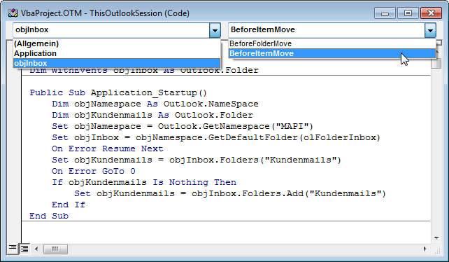The height and width of the screenshot is (262, 449).
Task: Minimize the code window
Action: click(385, 13)
